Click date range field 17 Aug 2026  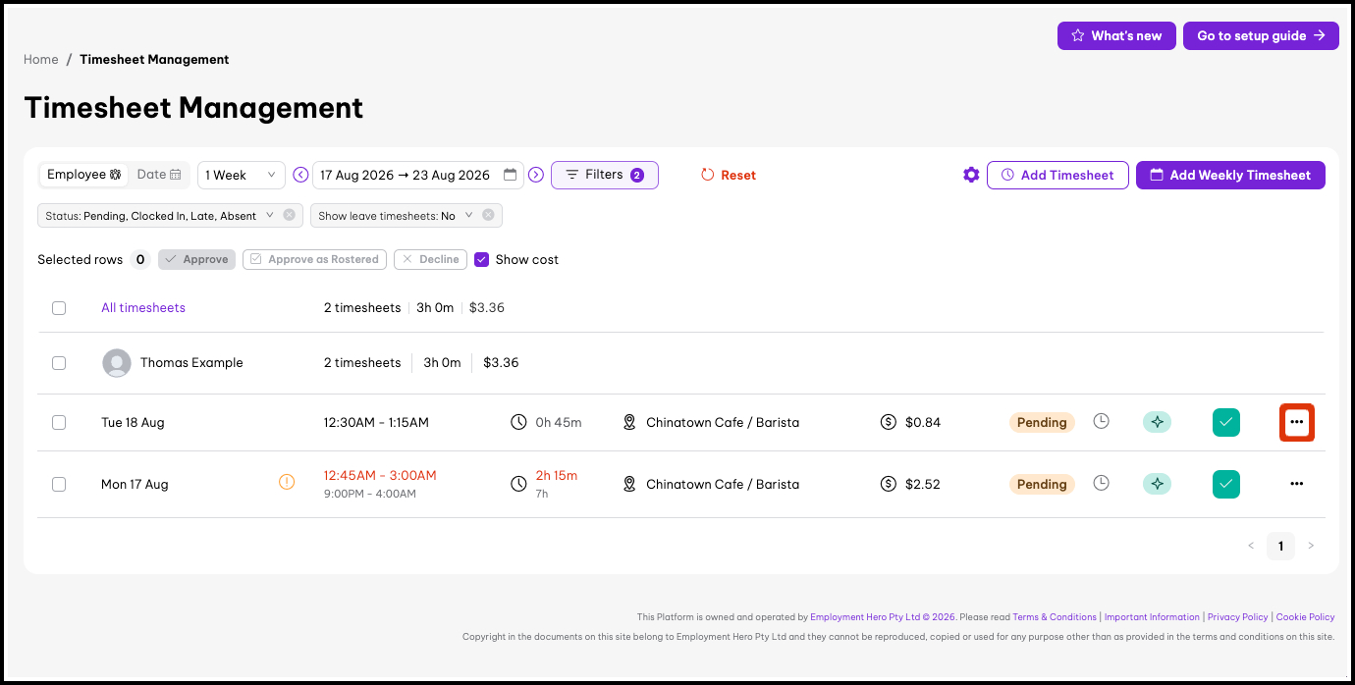pos(418,175)
